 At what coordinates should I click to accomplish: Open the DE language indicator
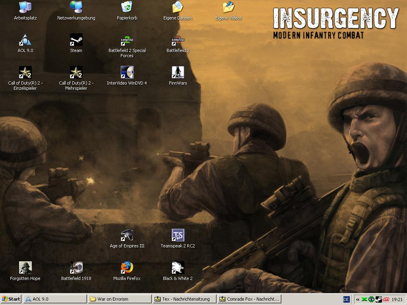tap(346, 299)
